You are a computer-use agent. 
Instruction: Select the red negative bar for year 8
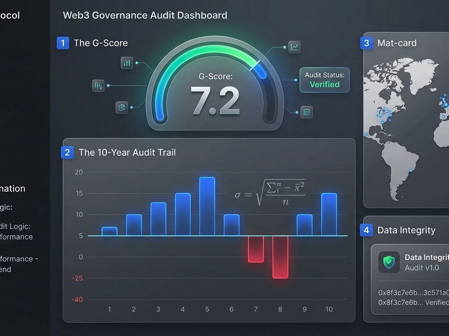pos(280,257)
